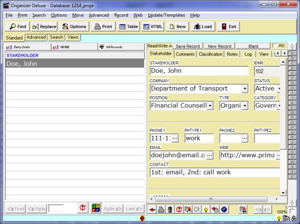Click the STAKEHOLDER name input field

(x=199, y=71)
